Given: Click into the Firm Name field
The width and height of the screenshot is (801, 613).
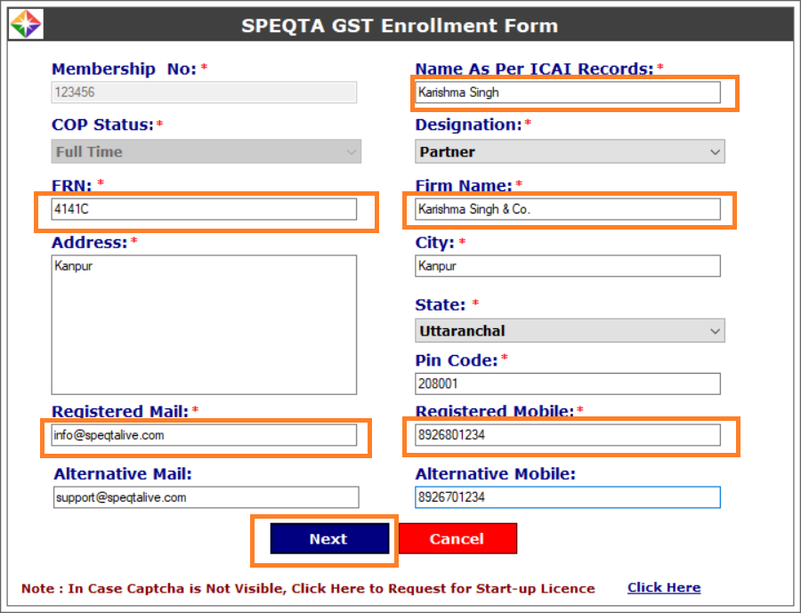Looking at the screenshot, I should pyautogui.click(x=567, y=210).
